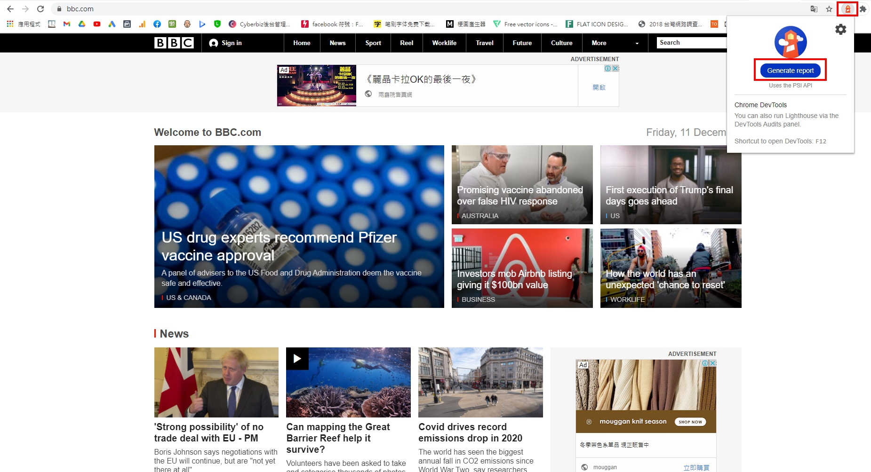The width and height of the screenshot is (871, 472).
Task: Open the Facebook bookmark icon
Action: click(x=157, y=24)
